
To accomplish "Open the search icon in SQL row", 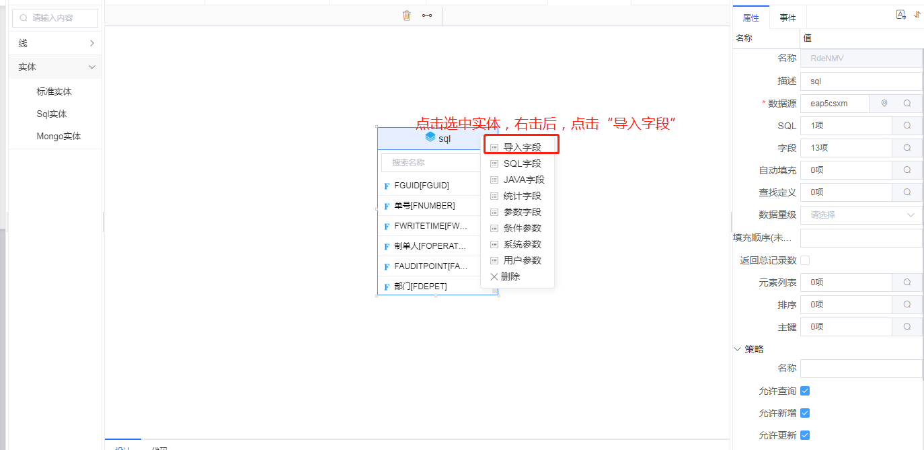I will [x=907, y=126].
